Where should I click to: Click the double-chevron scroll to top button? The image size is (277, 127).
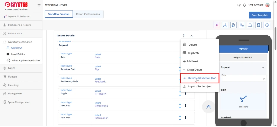point(209,107)
